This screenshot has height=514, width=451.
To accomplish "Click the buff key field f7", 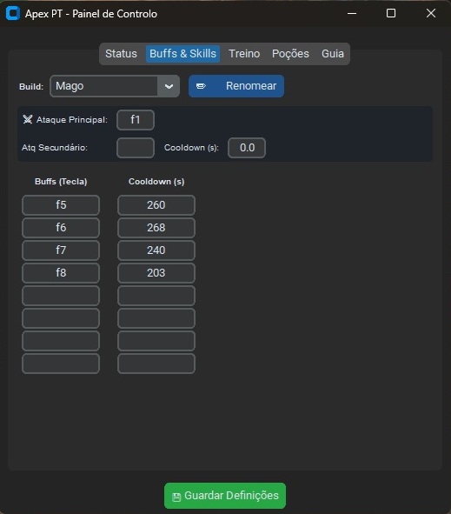I will click(x=61, y=250).
